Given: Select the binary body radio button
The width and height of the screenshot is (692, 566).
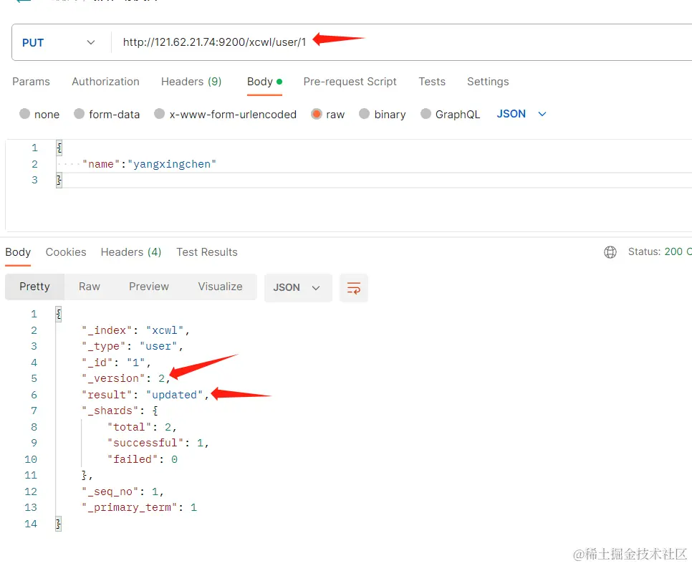Looking at the screenshot, I should click(364, 114).
